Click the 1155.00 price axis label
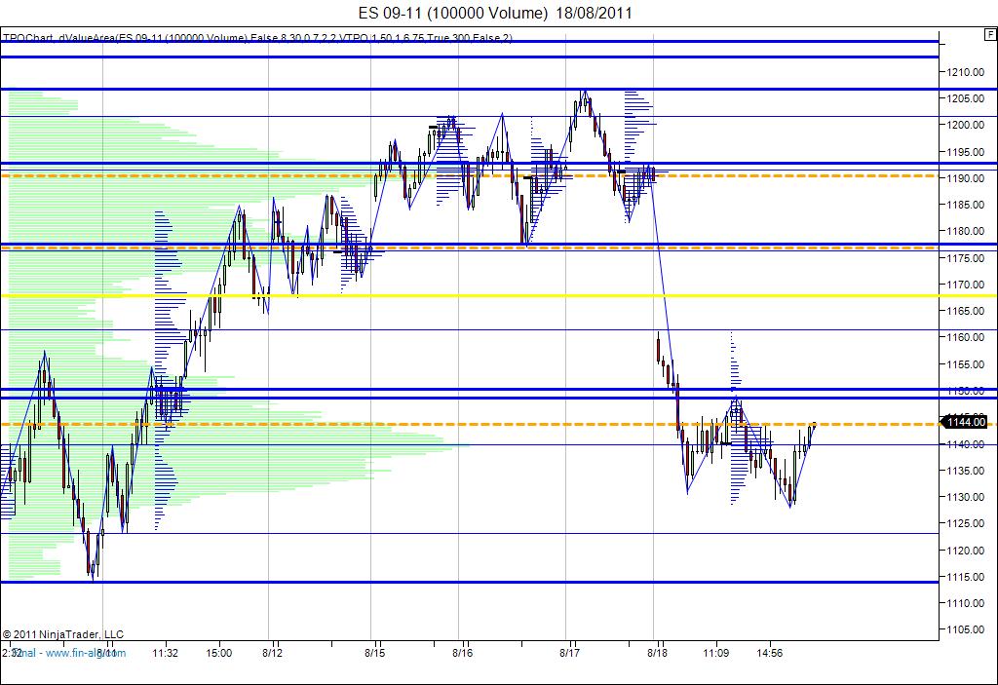998x685 pixels. [965, 364]
